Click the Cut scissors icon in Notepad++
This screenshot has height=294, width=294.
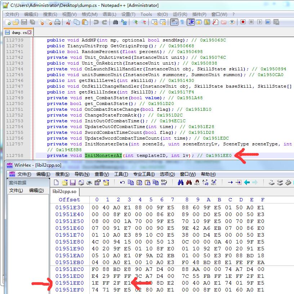point(68,22)
